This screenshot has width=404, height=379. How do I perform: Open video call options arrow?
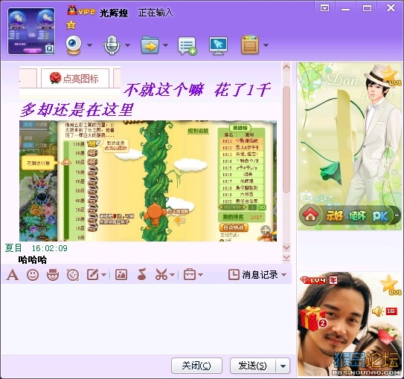click(x=89, y=45)
